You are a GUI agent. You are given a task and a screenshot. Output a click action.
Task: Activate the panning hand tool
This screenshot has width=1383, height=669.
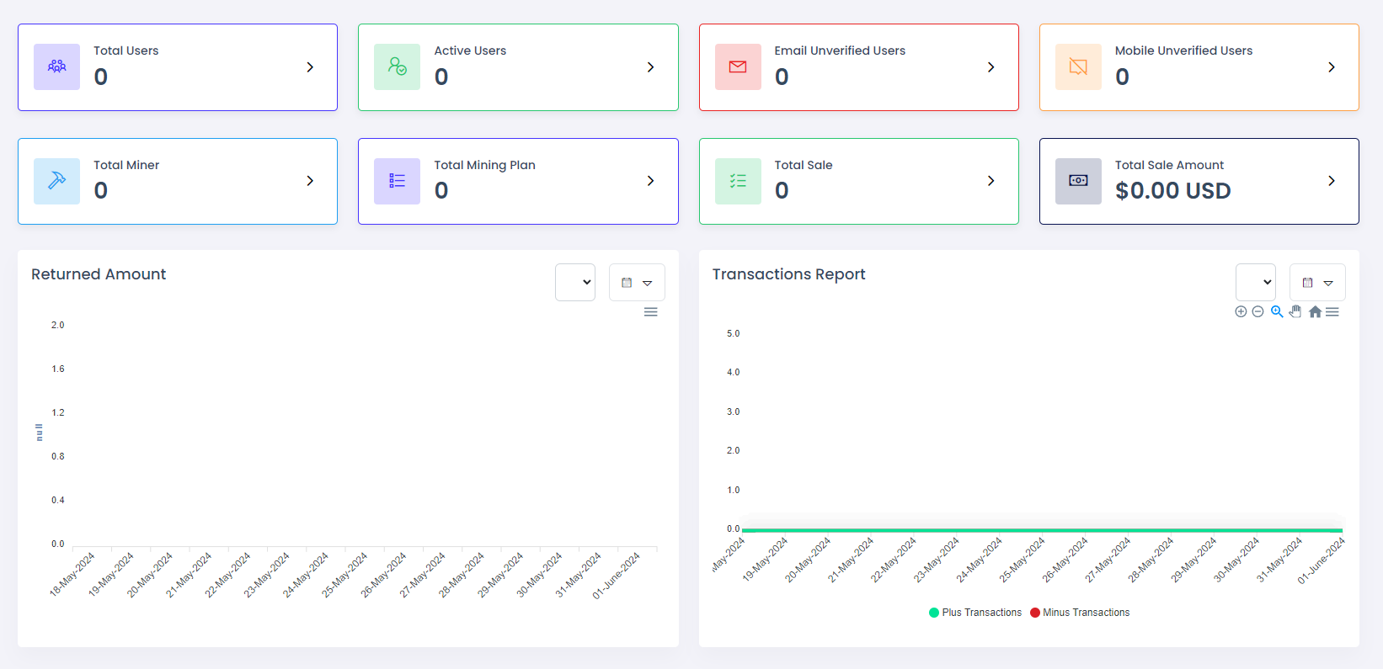coord(1295,311)
